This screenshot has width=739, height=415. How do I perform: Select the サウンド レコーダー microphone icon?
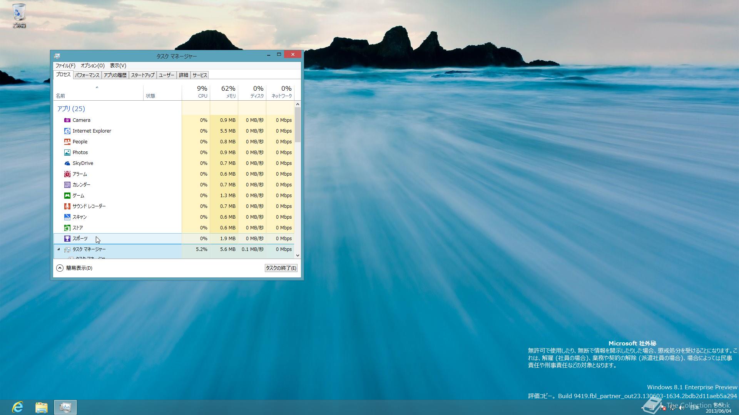[x=67, y=206]
